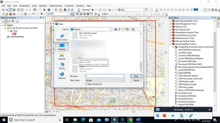The width and height of the screenshot is (220, 123).
Task: Activate the Pan hand tool
Action: (10, 10)
